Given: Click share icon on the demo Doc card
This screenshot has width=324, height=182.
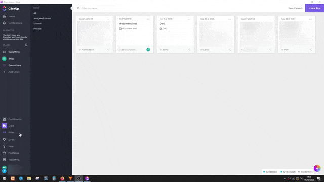Looking at the screenshot, I should (189, 50).
